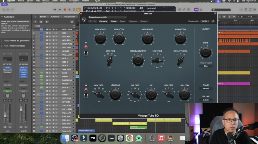Click the Silky output model button
The height and width of the screenshot is (144, 258).
pyautogui.click(x=206, y=66)
